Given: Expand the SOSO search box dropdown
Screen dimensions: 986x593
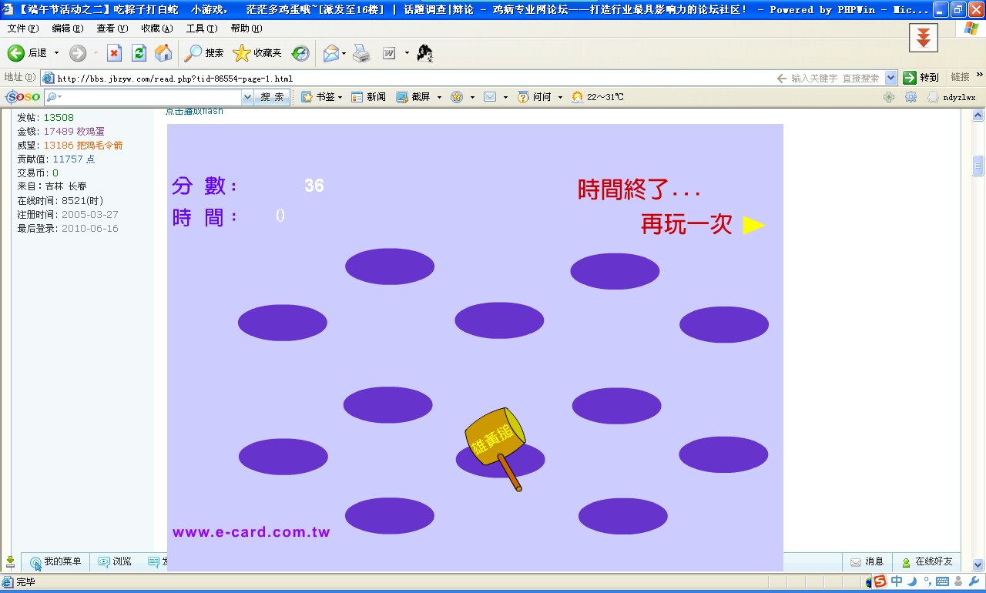Looking at the screenshot, I should pos(247,97).
